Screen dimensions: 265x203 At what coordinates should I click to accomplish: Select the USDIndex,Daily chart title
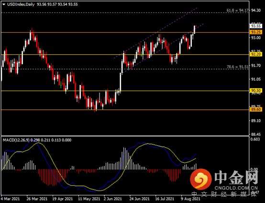[x=21, y=4]
